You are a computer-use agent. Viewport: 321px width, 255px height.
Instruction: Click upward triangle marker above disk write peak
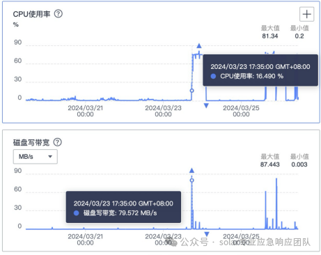point(191,171)
